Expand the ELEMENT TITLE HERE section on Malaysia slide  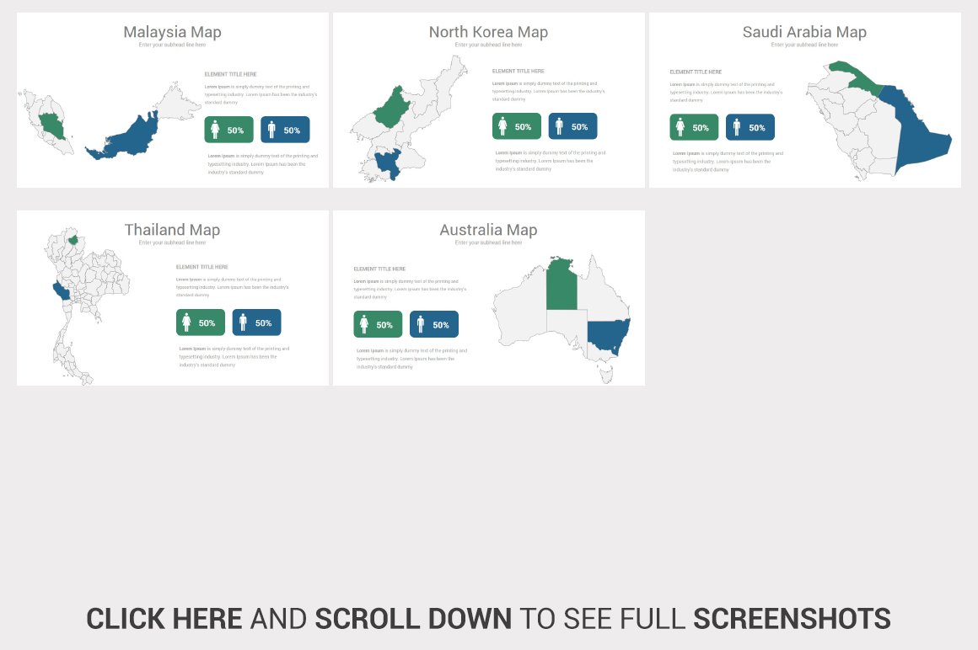[232, 74]
